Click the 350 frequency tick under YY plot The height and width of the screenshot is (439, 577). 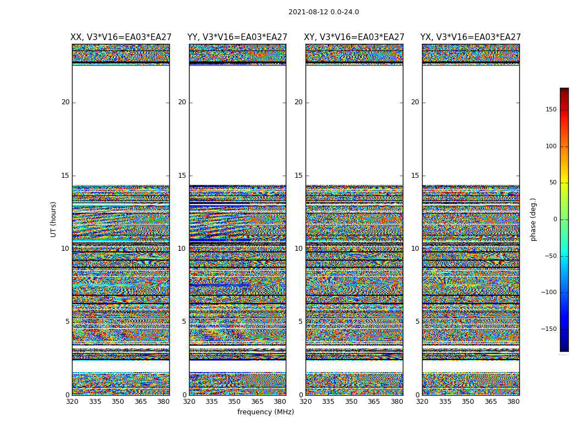[235, 402]
